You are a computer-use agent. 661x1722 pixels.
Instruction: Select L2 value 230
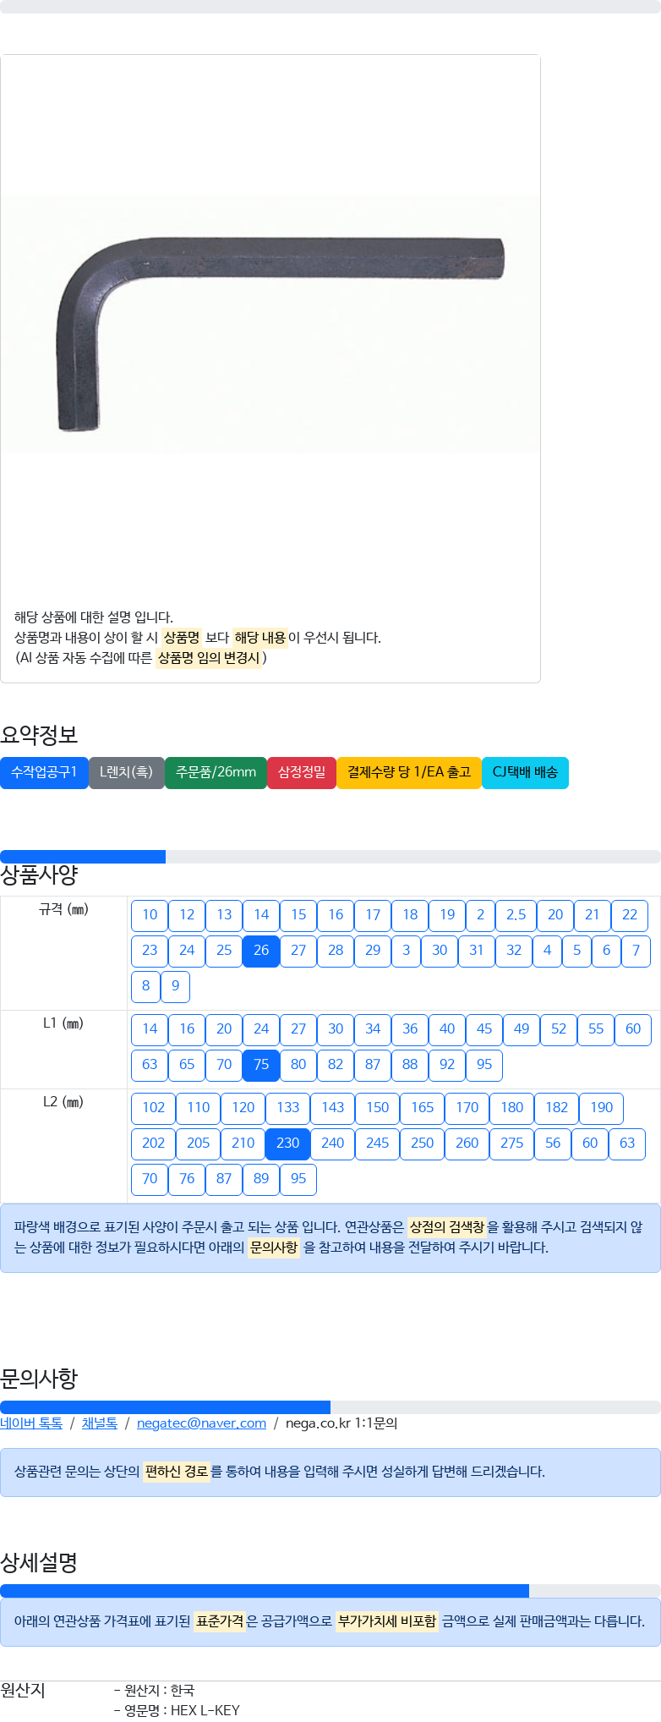click(x=287, y=1143)
